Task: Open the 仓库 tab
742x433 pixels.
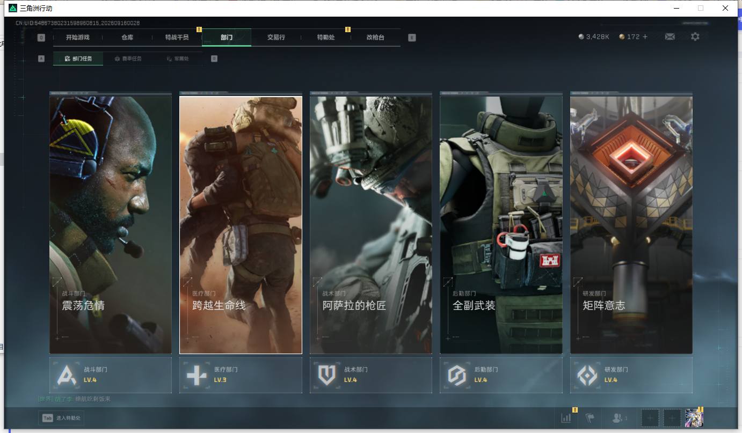Action: pyautogui.click(x=127, y=38)
